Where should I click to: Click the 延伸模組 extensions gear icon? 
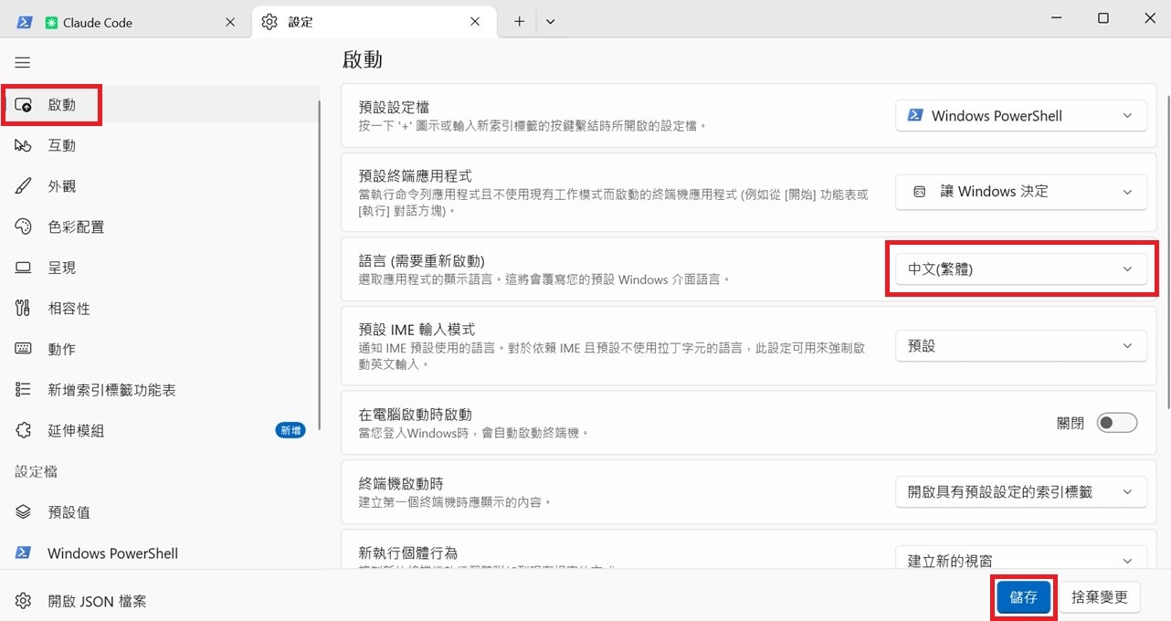point(24,430)
